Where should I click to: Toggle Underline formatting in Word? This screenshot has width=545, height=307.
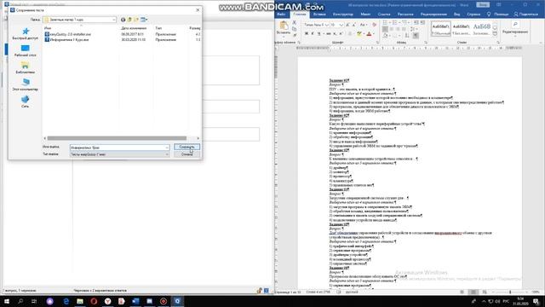(318, 34)
